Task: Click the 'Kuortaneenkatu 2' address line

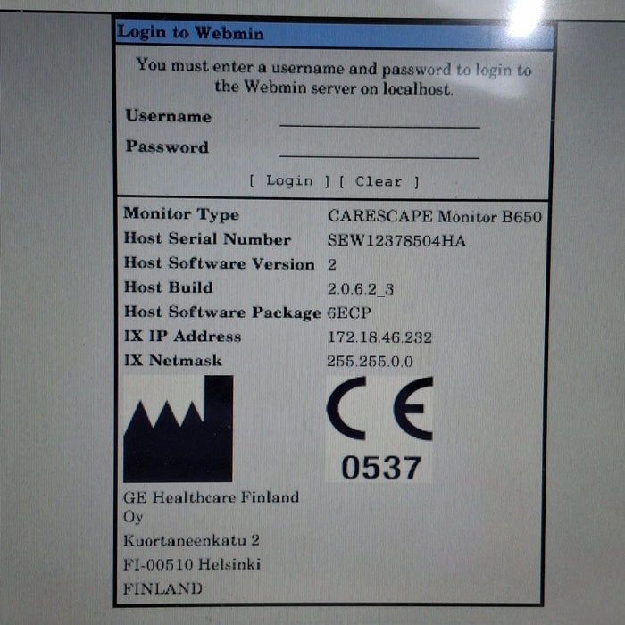Action: click(191, 540)
